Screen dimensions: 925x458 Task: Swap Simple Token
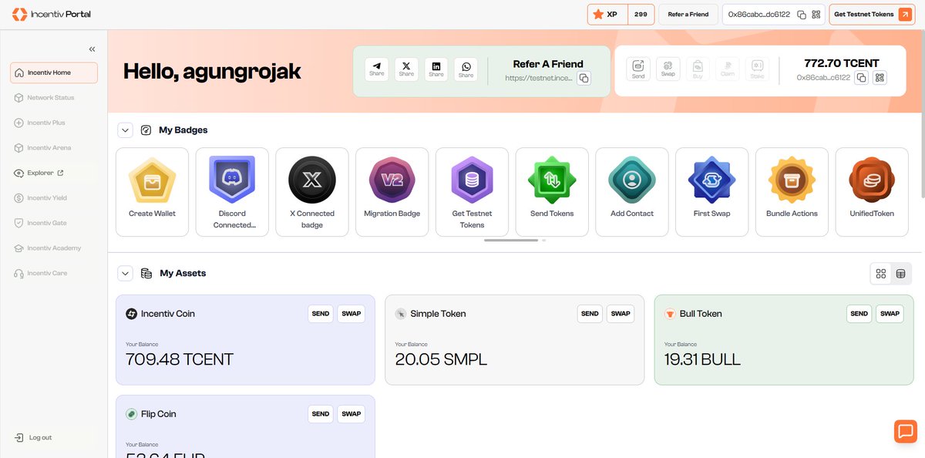621,314
